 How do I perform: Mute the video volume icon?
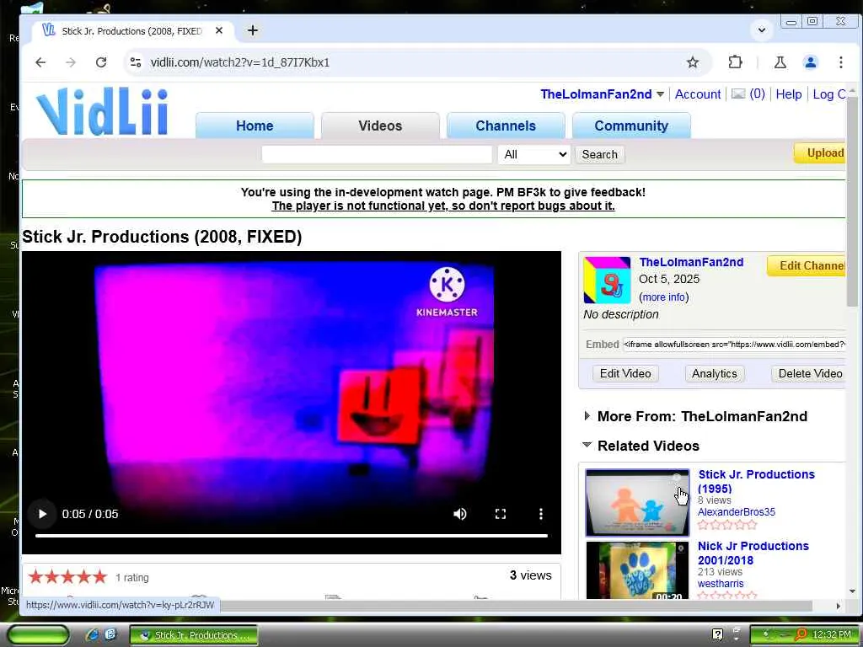[x=459, y=514]
